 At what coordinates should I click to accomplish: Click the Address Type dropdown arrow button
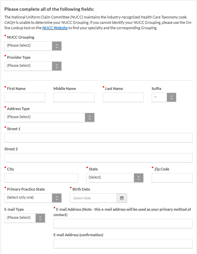tap(90, 117)
